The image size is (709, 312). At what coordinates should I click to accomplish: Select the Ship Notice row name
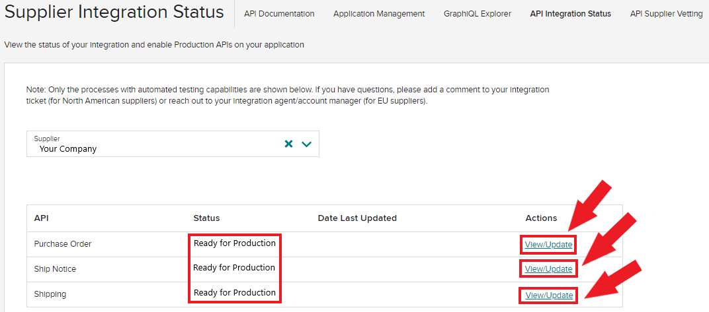tap(55, 269)
